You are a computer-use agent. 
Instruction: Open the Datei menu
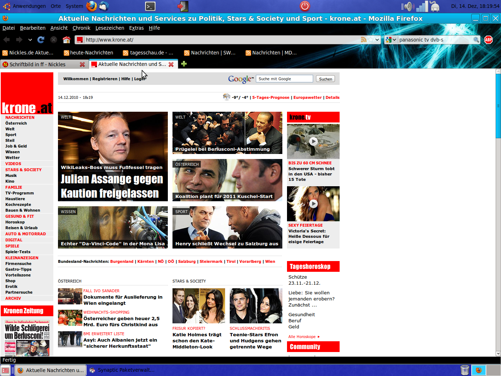(9, 28)
